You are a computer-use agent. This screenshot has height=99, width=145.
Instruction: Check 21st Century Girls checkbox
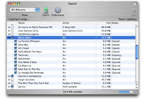pos(12,31)
